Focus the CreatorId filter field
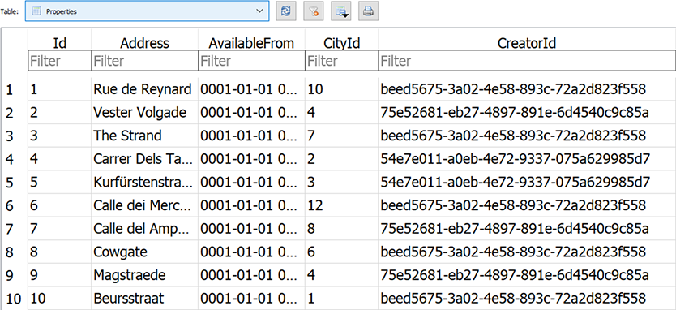676x310 pixels. [x=527, y=61]
